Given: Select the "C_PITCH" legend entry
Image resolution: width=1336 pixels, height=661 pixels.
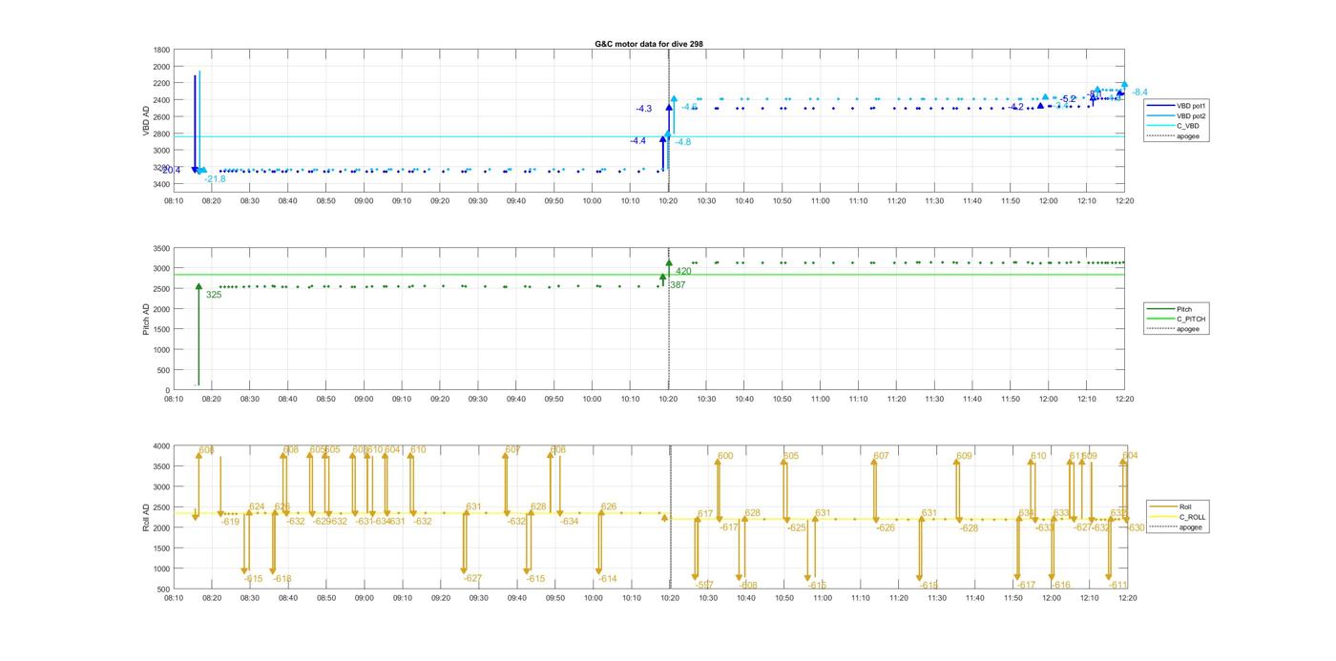Looking at the screenshot, I should pos(1177,320).
